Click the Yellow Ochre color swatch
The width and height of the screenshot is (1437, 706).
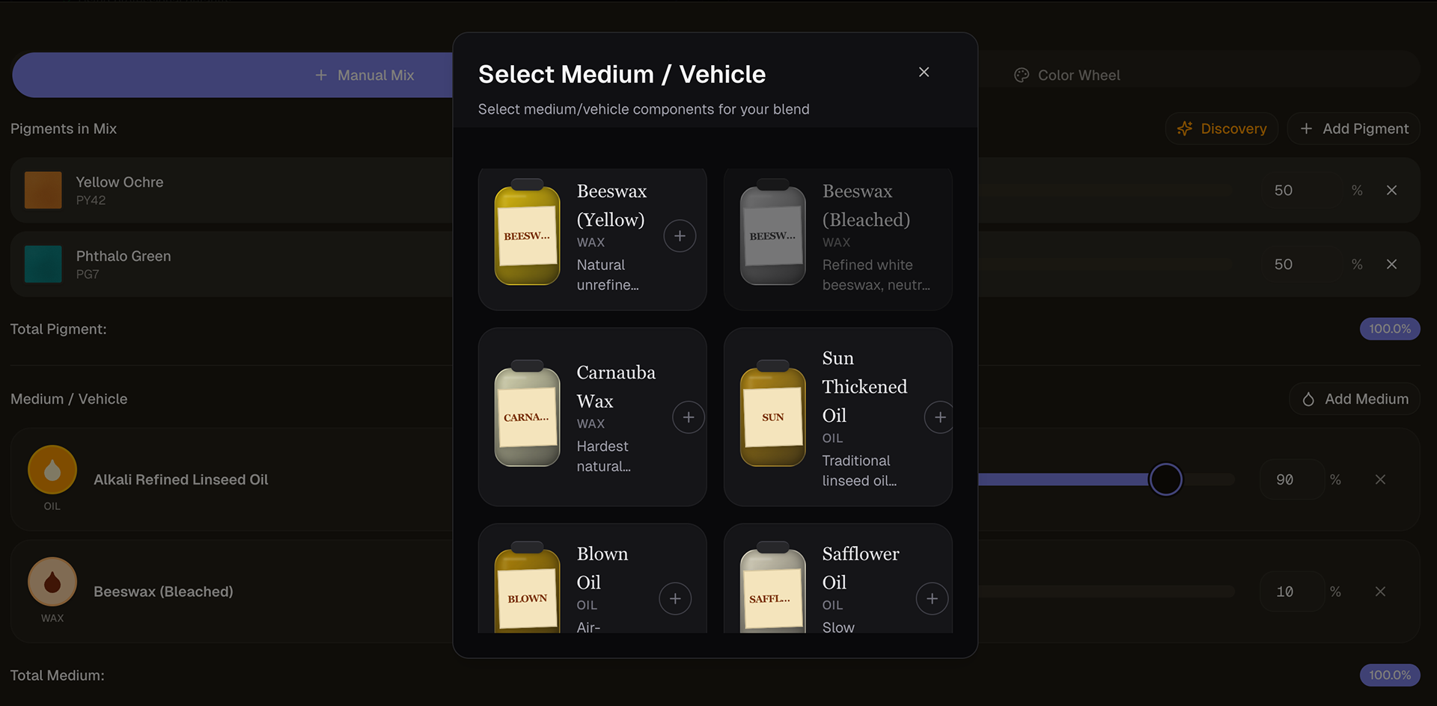click(43, 191)
